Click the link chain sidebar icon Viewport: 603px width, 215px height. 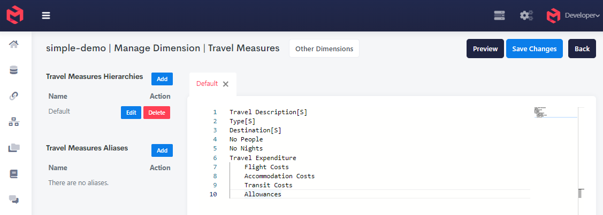point(14,96)
